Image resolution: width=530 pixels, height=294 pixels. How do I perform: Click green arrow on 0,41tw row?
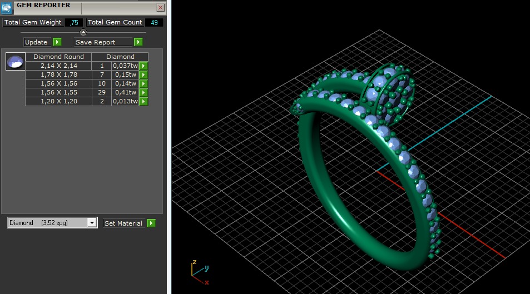pos(143,92)
